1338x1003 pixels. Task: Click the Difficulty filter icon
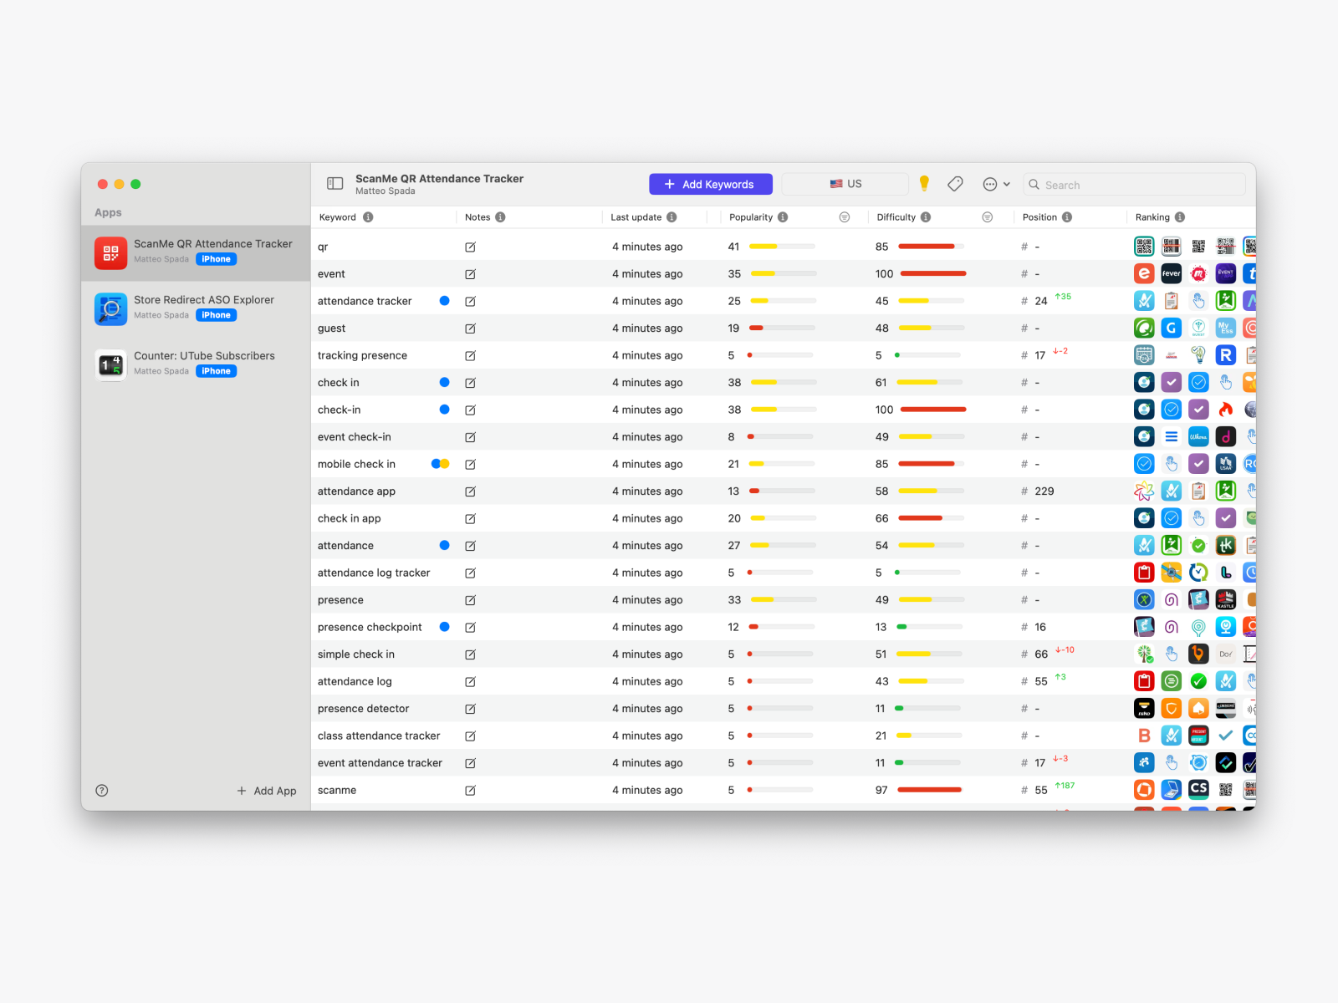pos(987,217)
